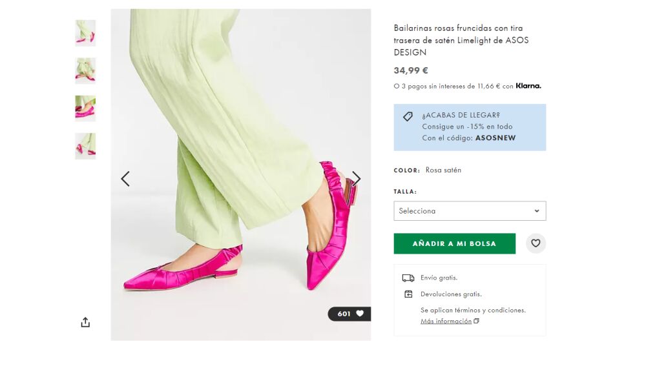Click the ASOSNEW promo code text
The image size is (646, 366).
pyautogui.click(x=495, y=138)
